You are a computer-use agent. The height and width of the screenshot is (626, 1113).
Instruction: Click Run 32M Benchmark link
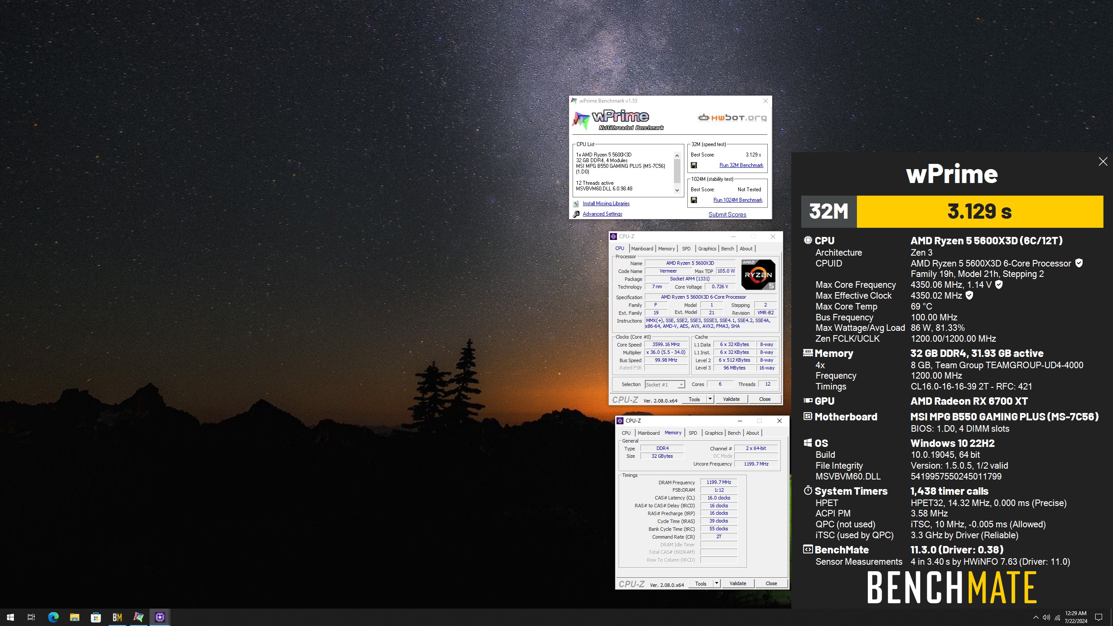point(741,165)
